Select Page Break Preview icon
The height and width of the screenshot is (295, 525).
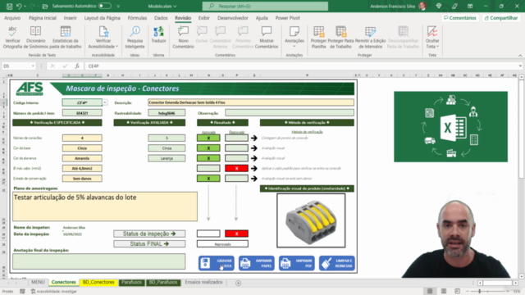[x=458, y=291]
